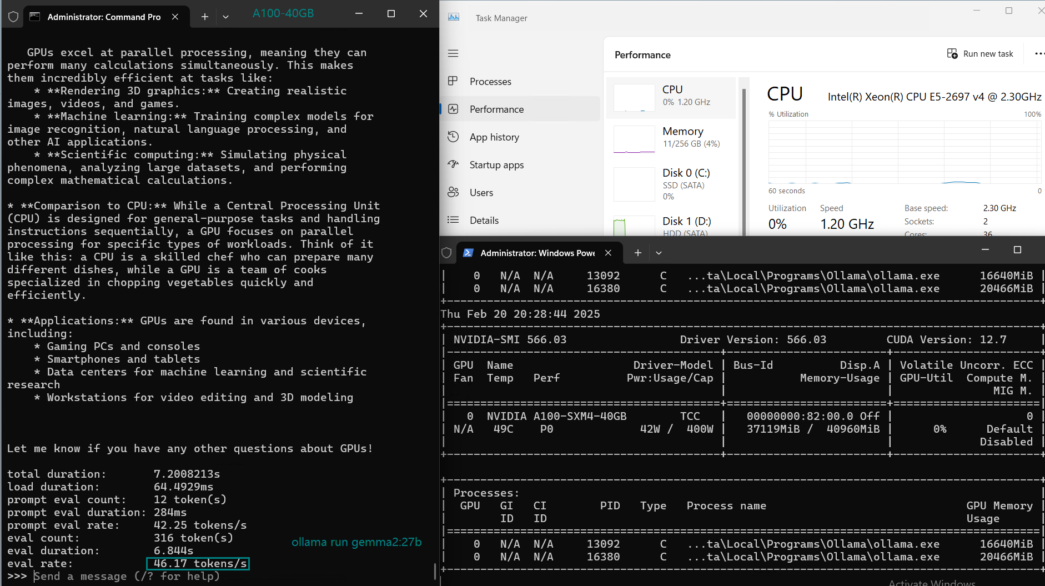
Task: Click '1.20 GHz' speed value
Action: 847,224
